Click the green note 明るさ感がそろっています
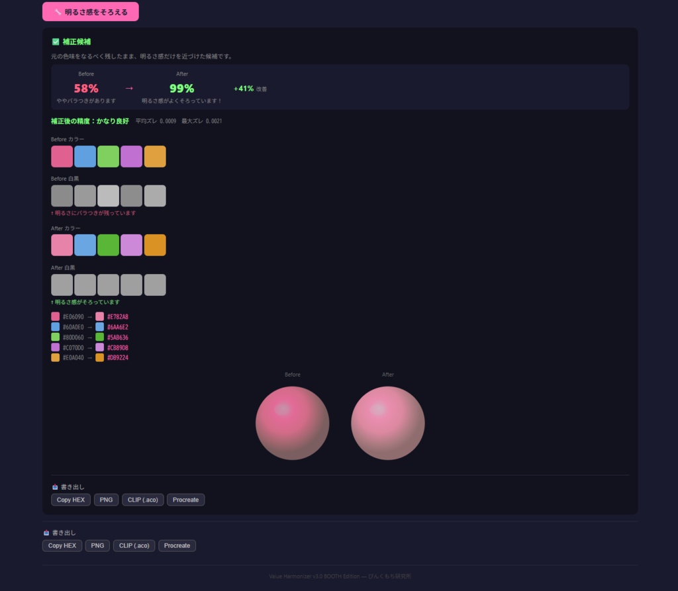The image size is (678, 591). point(85,302)
